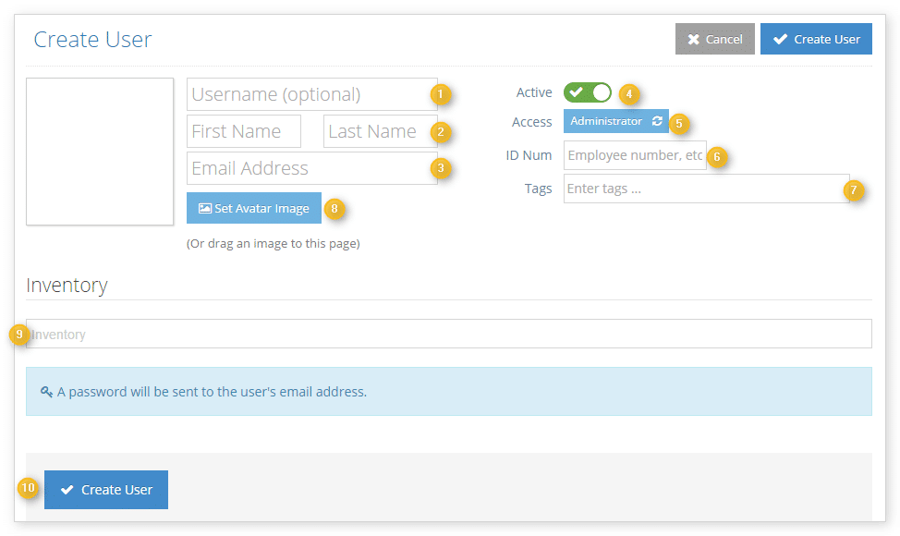The width and height of the screenshot is (900, 536).
Task: Click the checkmark icon on bottom Create User
Action: pyautogui.click(x=67, y=490)
